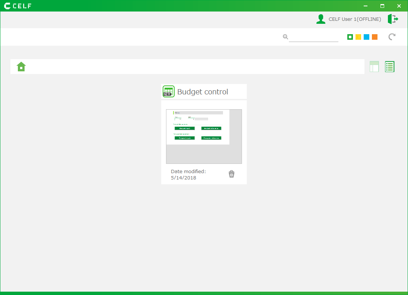
Task: Open the Budget control preview thumbnail
Action: (204, 136)
